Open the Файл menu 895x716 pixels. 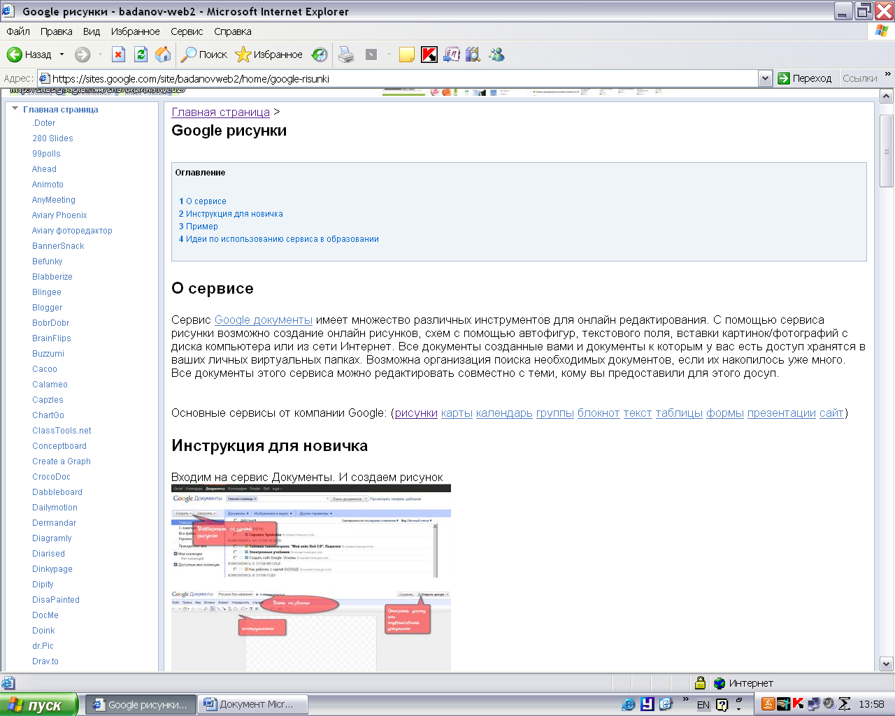[18, 31]
